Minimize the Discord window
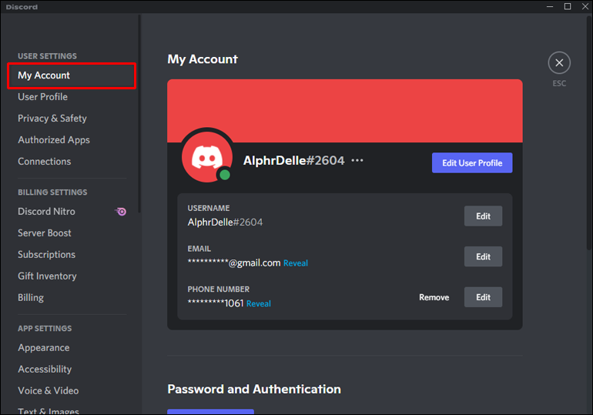Image resolution: width=593 pixels, height=415 pixels. pos(550,7)
